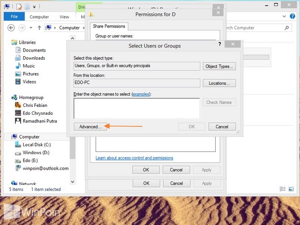Open Music library
300x225 pixels.
29,66
